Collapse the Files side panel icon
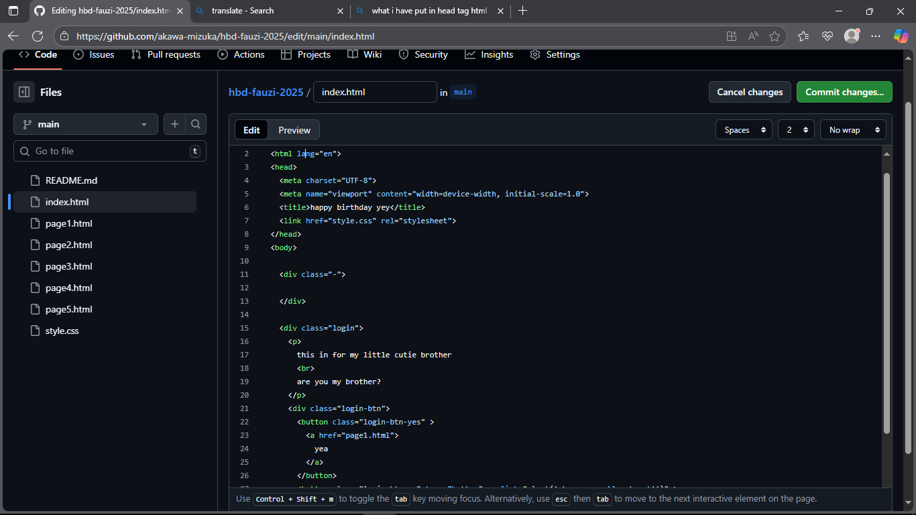Screen dimensions: 916x515 coord(24,93)
